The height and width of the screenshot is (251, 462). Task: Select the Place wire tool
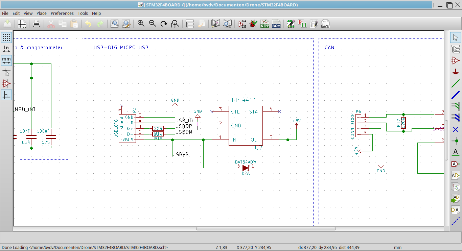[x=456, y=83]
